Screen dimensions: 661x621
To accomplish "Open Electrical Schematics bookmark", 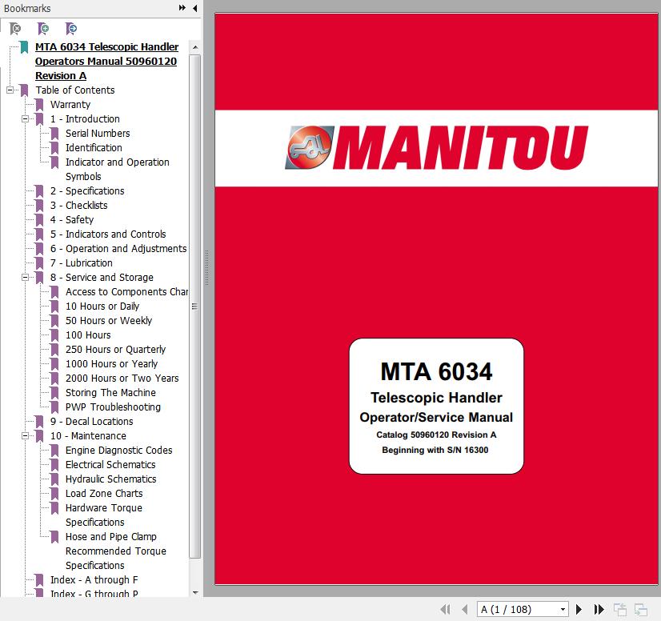I will (110, 465).
